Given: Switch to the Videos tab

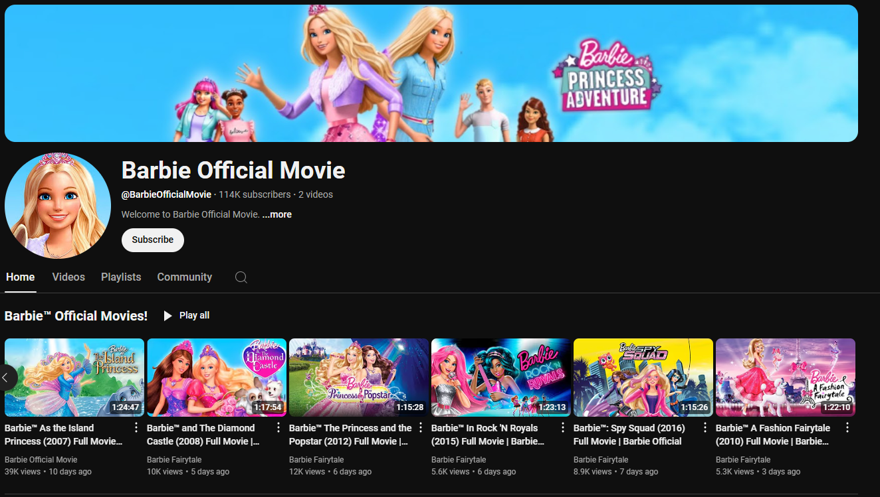Looking at the screenshot, I should coord(68,277).
